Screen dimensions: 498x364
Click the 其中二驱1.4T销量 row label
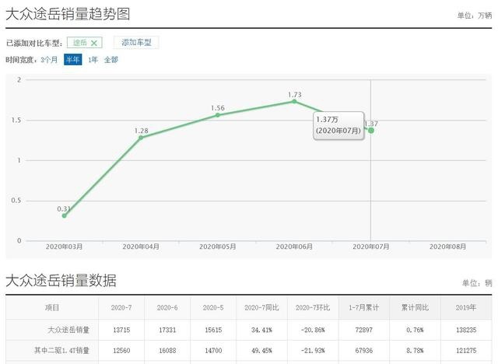pyautogui.click(x=62, y=350)
